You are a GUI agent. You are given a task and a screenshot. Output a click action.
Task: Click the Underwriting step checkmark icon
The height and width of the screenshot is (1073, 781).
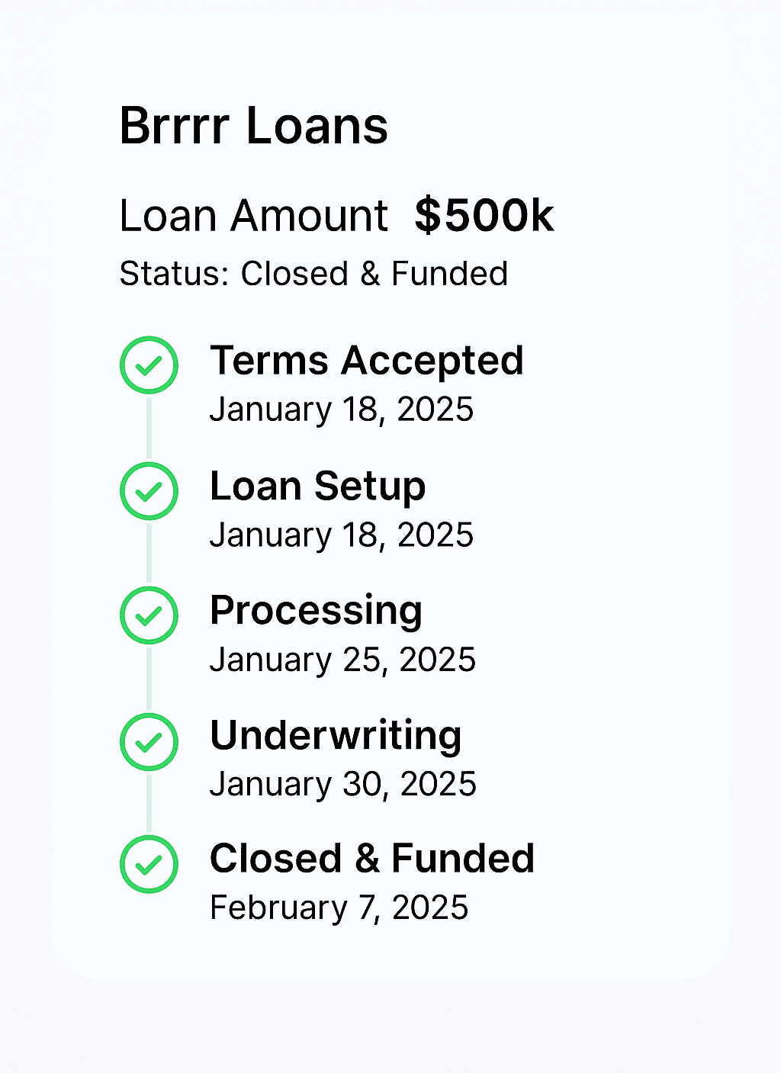[149, 741]
